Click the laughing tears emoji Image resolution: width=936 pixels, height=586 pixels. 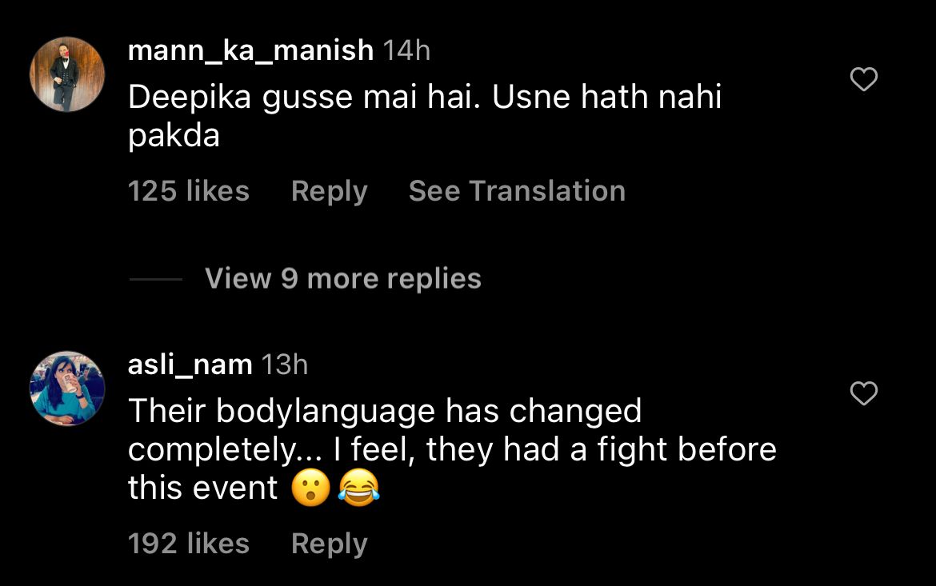pos(358,488)
